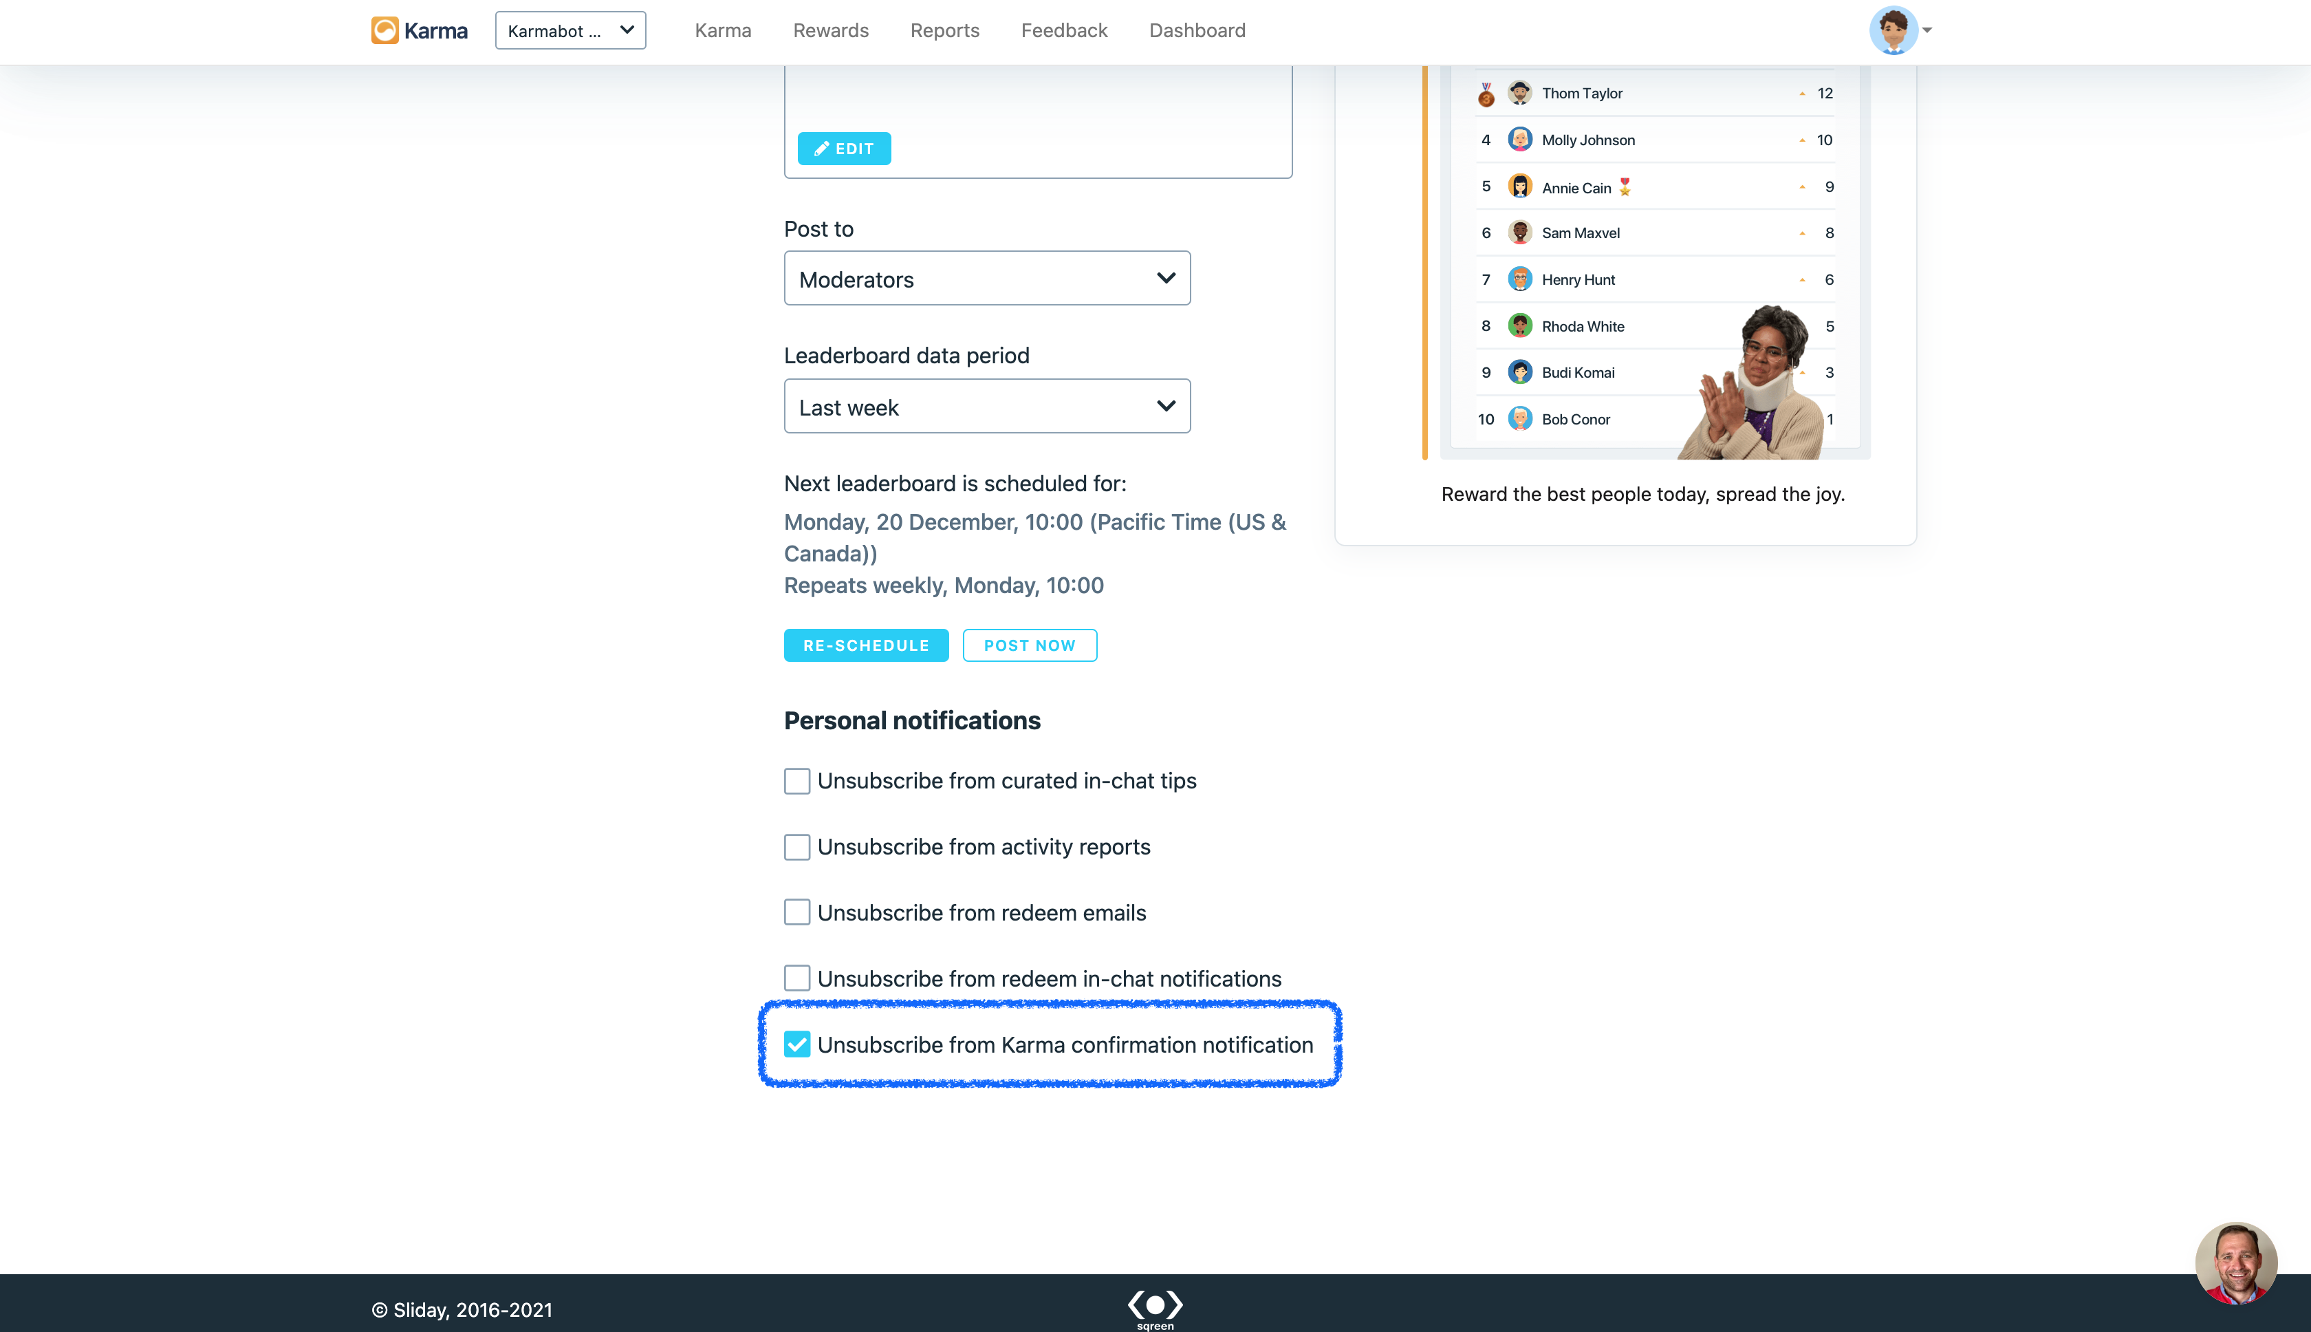Click the RE-SCHEDULE button
The image size is (2311, 1332).
pyautogui.click(x=865, y=645)
